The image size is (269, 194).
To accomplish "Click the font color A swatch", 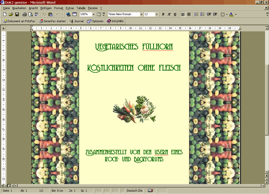I will [x=231, y=14].
